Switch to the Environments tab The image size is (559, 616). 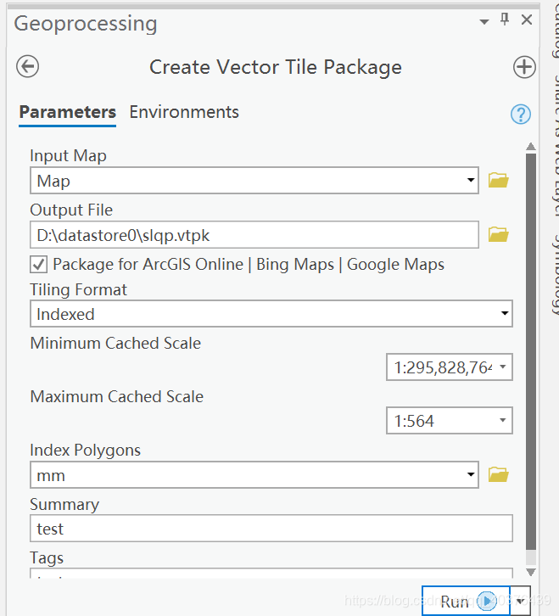[184, 112]
